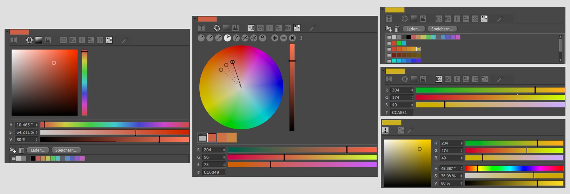Switch left panel to color wheel mode
Image resolution: width=570 pixels, height=194 pixels.
coord(29,40)
